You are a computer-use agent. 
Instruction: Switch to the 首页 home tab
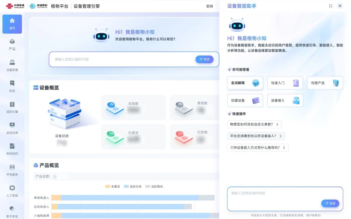point(12,24)
